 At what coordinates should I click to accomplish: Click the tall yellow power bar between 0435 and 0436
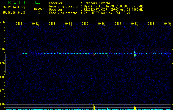[x=94, y=107]
